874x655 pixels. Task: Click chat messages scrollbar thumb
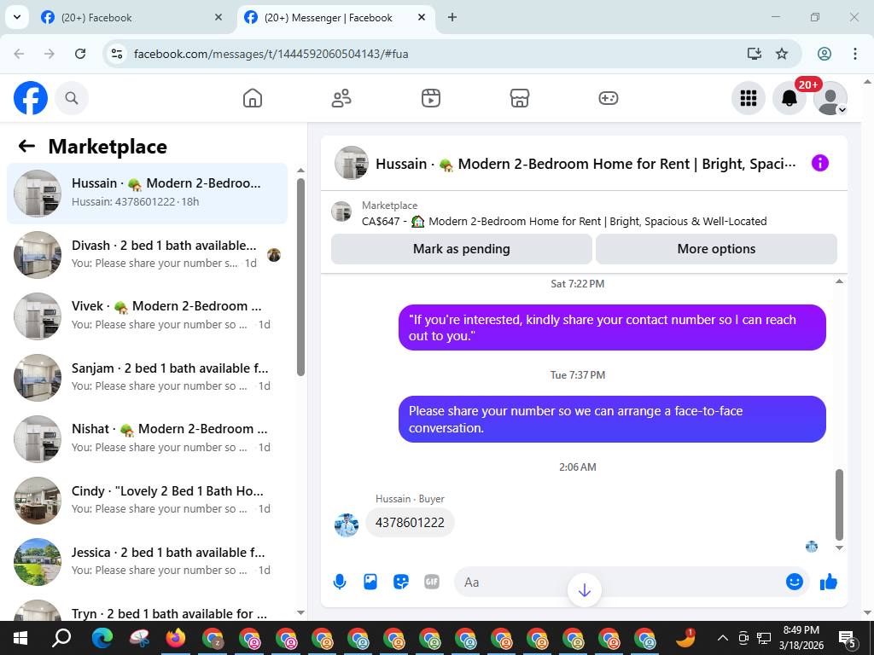(x=840, y=505)
